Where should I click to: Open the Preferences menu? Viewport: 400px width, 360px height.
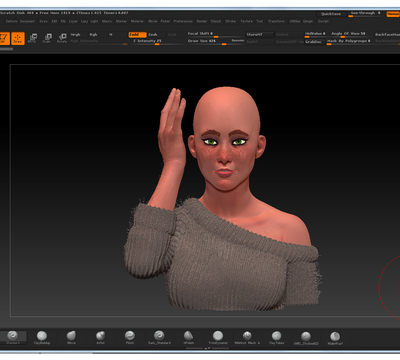click(183, 21)
